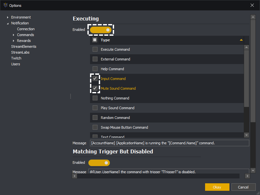Click horizontal scroll right arrow
260x195 pixels.
(x=247, y=176)
